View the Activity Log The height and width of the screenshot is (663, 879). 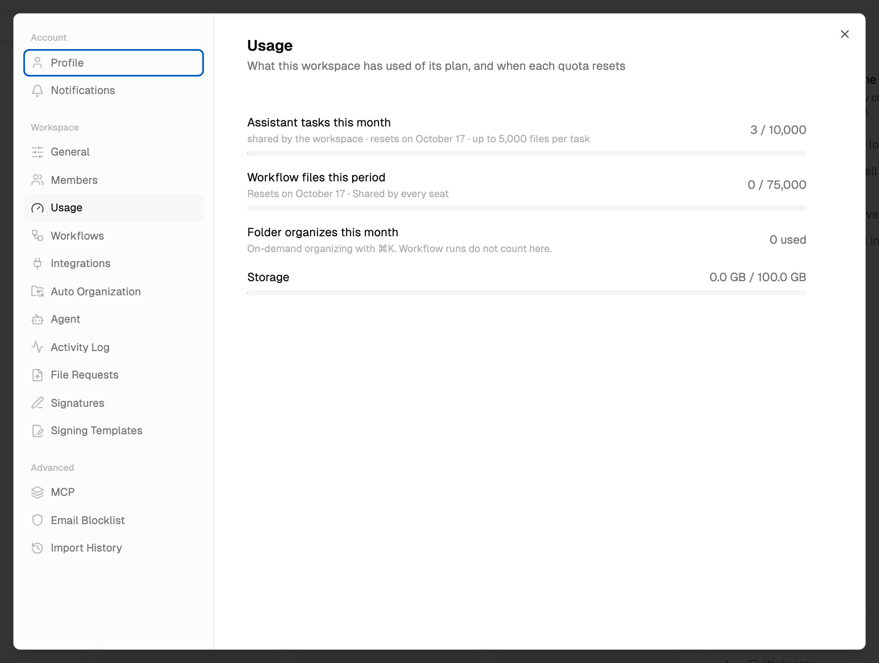(114, 347)
